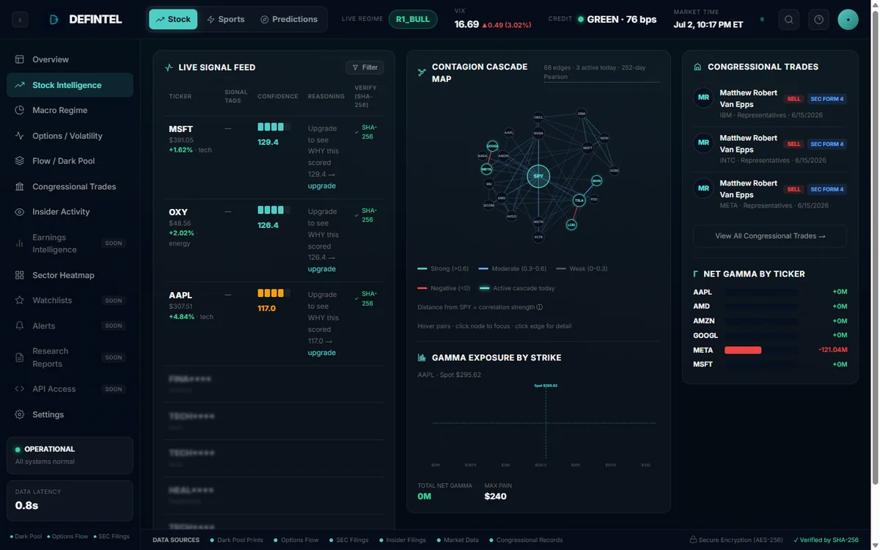Select the Stock Intelligence sidebar icon
The image size is (880, 550).
pyautogui.click(x=20, y=85)
